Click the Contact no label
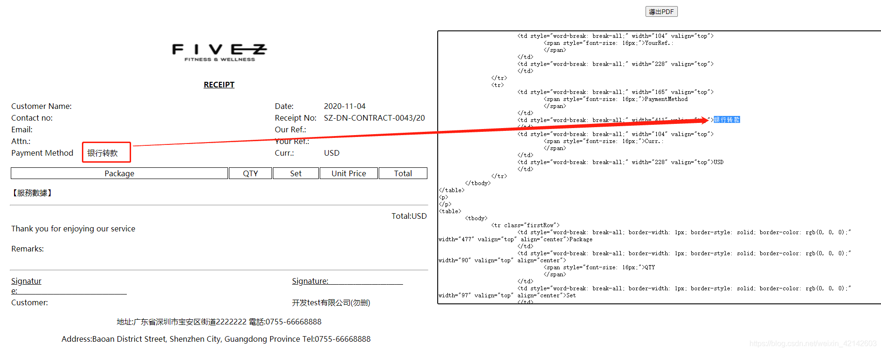Image resolution: width=881 pixels, height=352 pixels. pos(32,118)
